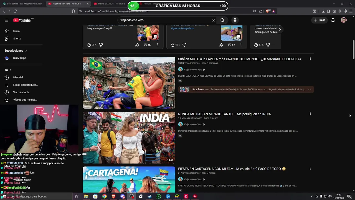The width and height of the screenshot is (355, 200).
Task: Switch to Solo Latino browser tab
Action: (23, 4)
